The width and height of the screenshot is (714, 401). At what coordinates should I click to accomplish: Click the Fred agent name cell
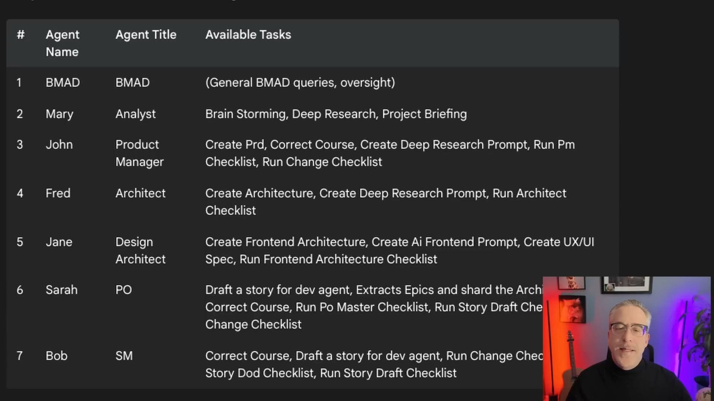pos(58,193)
